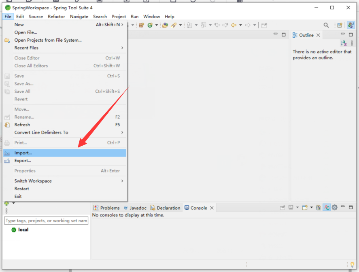This screenshot has height=272, width=359.
Task: Maximize the Console panel
Action: coord(351,207)
